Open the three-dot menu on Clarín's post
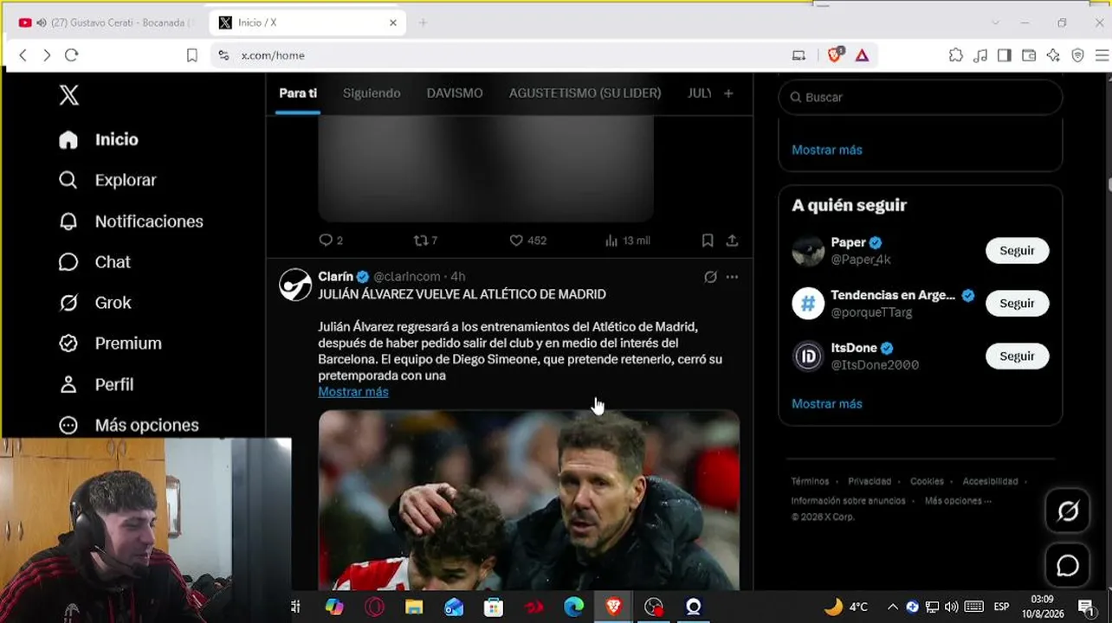This screenshot has height=623, width=1112. (x=732, y=277)
